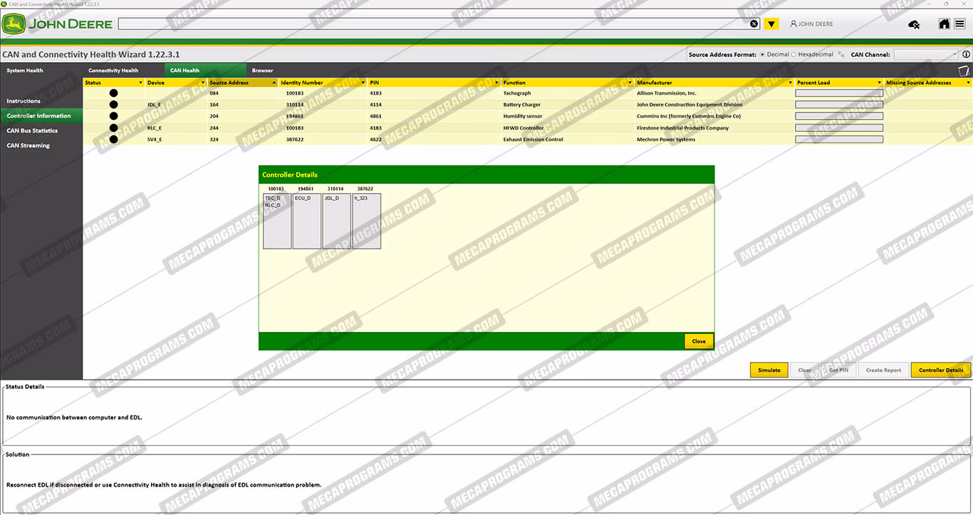Close the Controller Details dialog

[699, 341]
